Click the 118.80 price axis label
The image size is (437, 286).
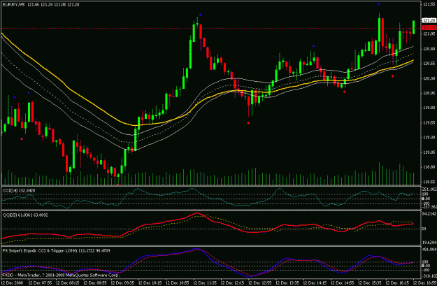[x=429, y=166]
